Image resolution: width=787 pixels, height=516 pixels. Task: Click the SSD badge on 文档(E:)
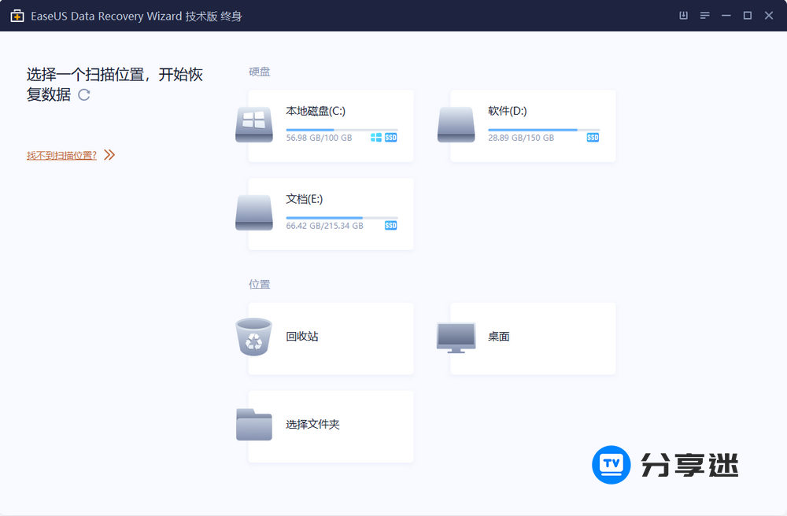[x=390, y=225]
